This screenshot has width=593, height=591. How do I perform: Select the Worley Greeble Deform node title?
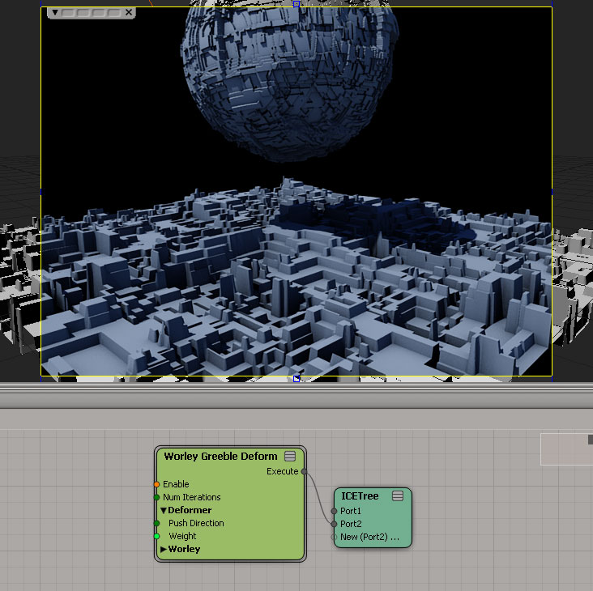click(x=220, y=457)
